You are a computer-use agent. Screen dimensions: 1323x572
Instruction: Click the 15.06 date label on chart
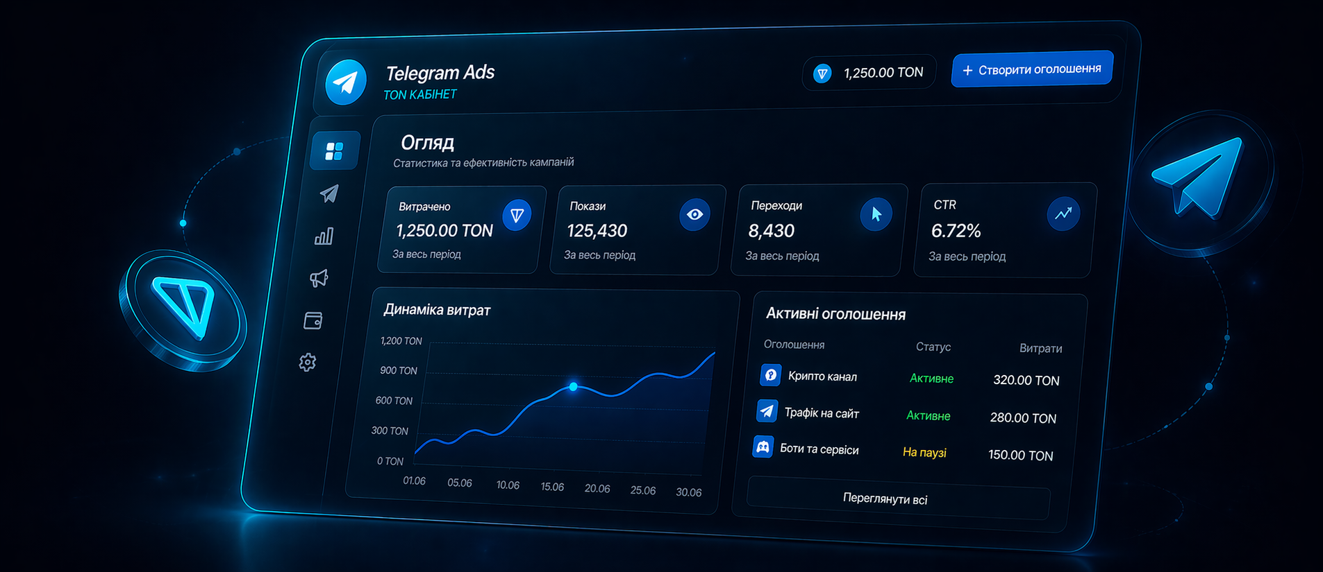(x=552, y=487)
